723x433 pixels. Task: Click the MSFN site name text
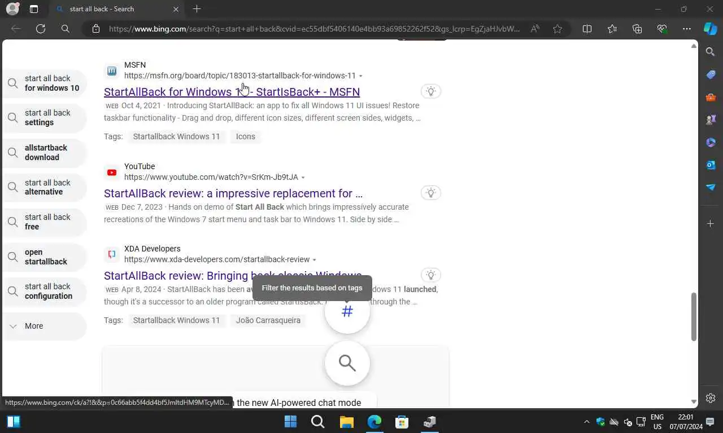135,65
